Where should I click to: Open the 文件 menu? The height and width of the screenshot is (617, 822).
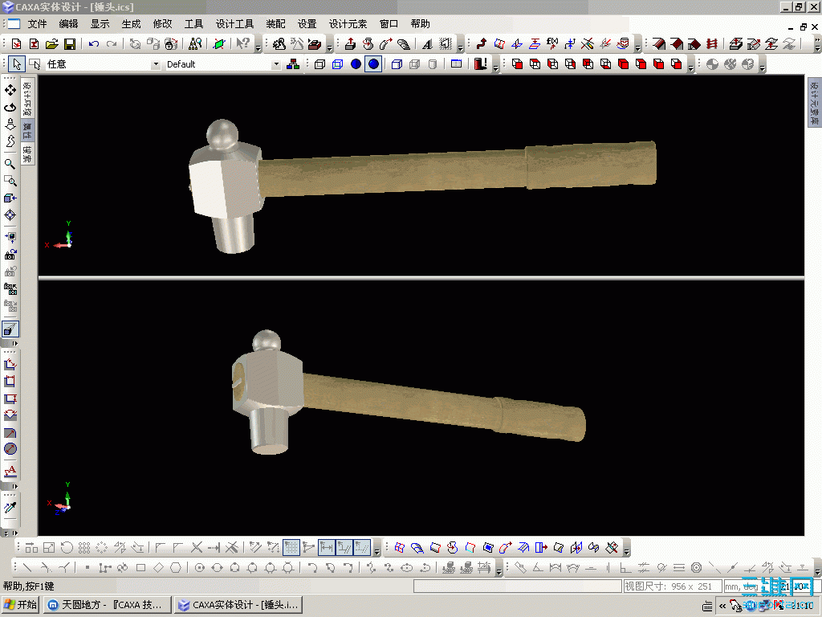tap(37, 23)
